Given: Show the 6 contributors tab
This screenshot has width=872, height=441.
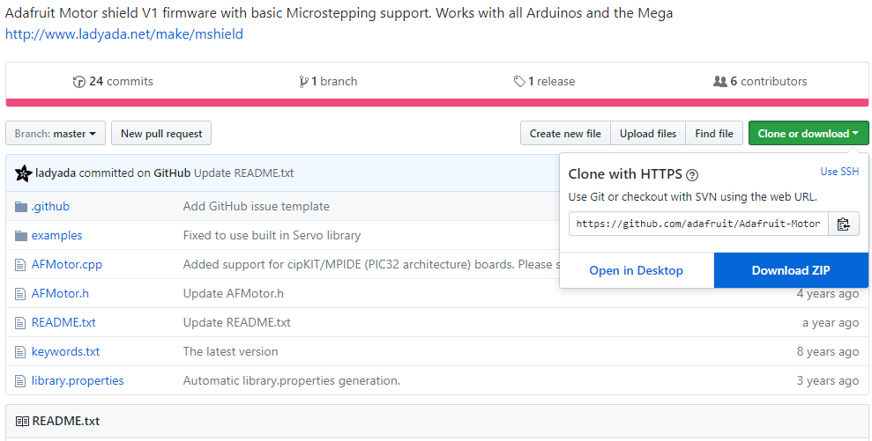Looking at the screenshot, I should [x=759, y=82].
